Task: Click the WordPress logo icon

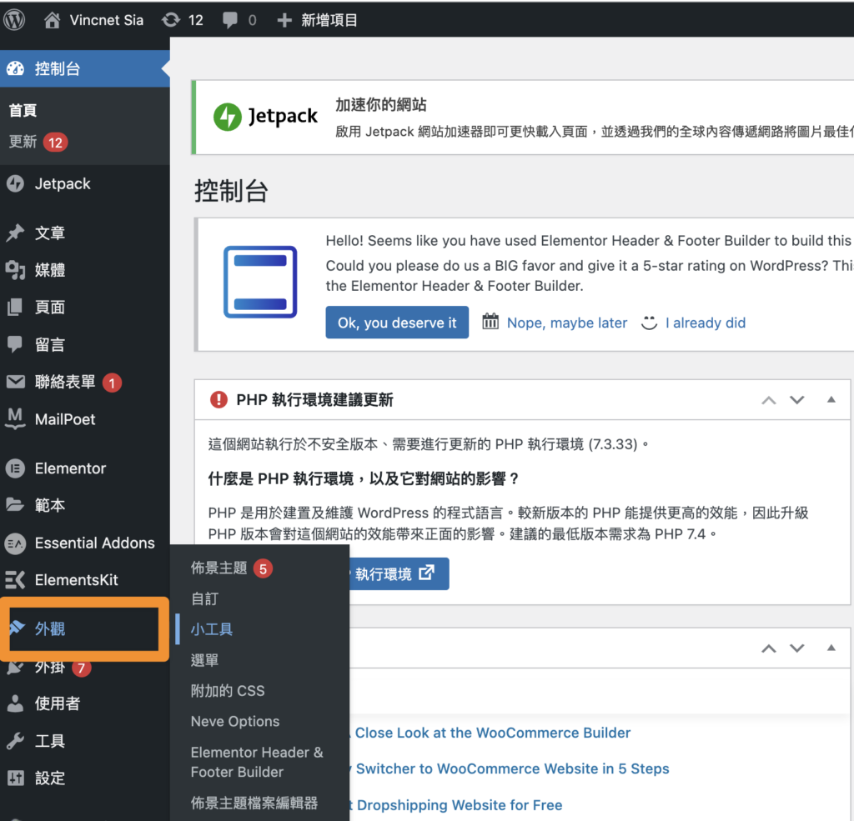Action: pos(14,20)
